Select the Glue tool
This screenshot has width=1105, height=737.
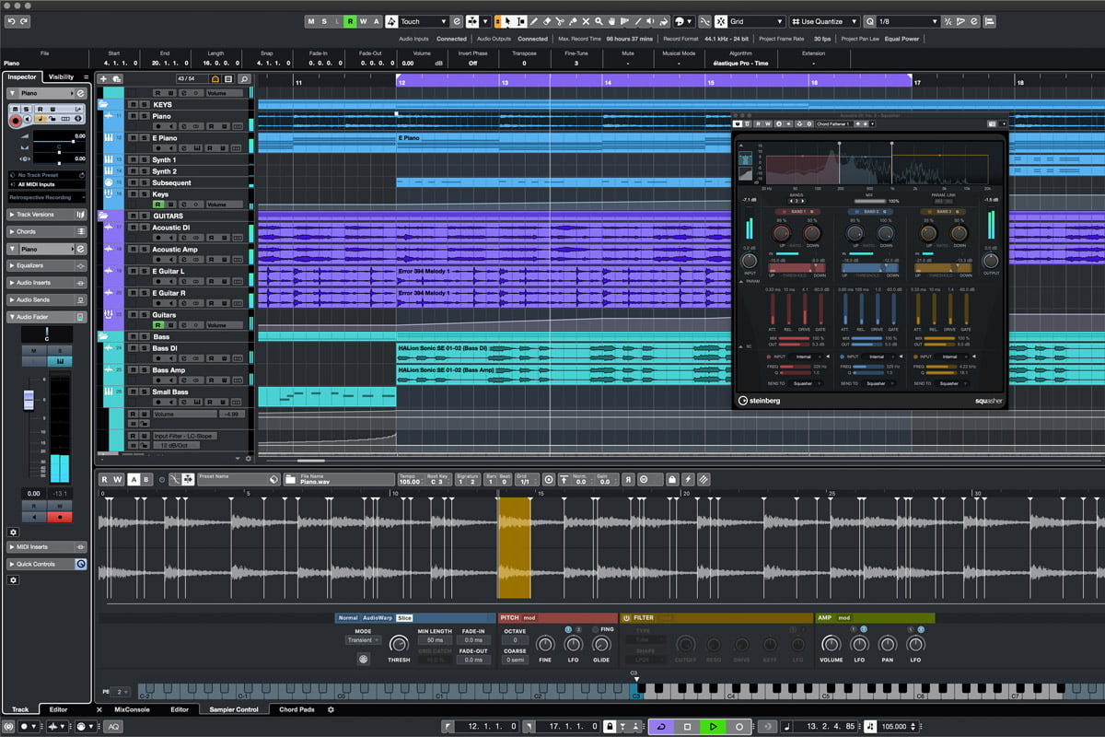tap(573, 21)
